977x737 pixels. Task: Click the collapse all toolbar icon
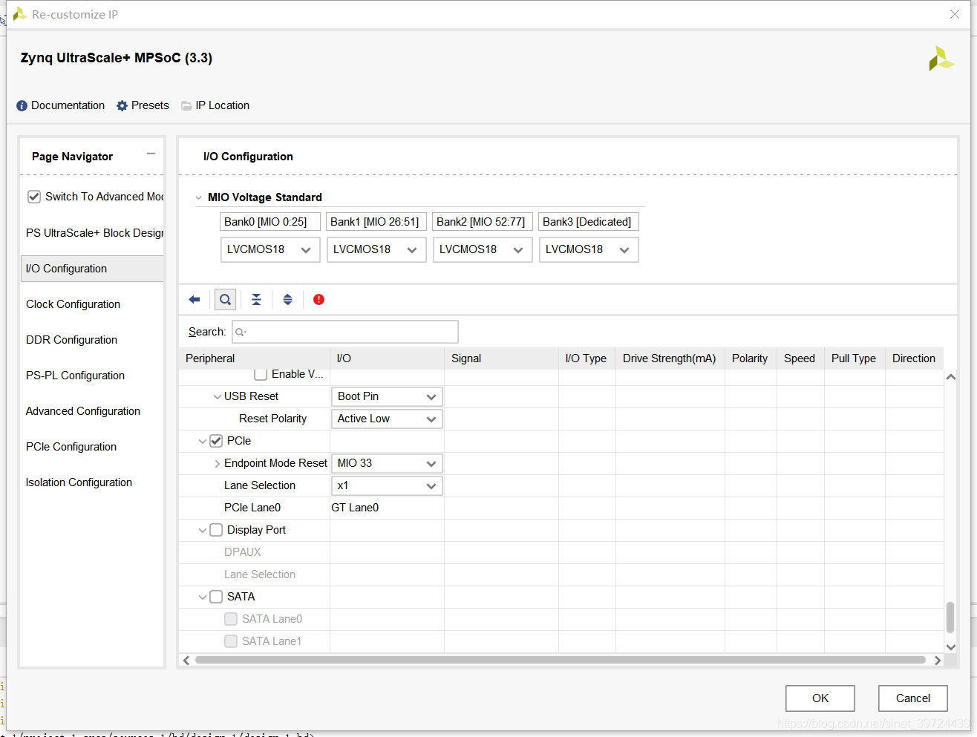coord(256,300)
